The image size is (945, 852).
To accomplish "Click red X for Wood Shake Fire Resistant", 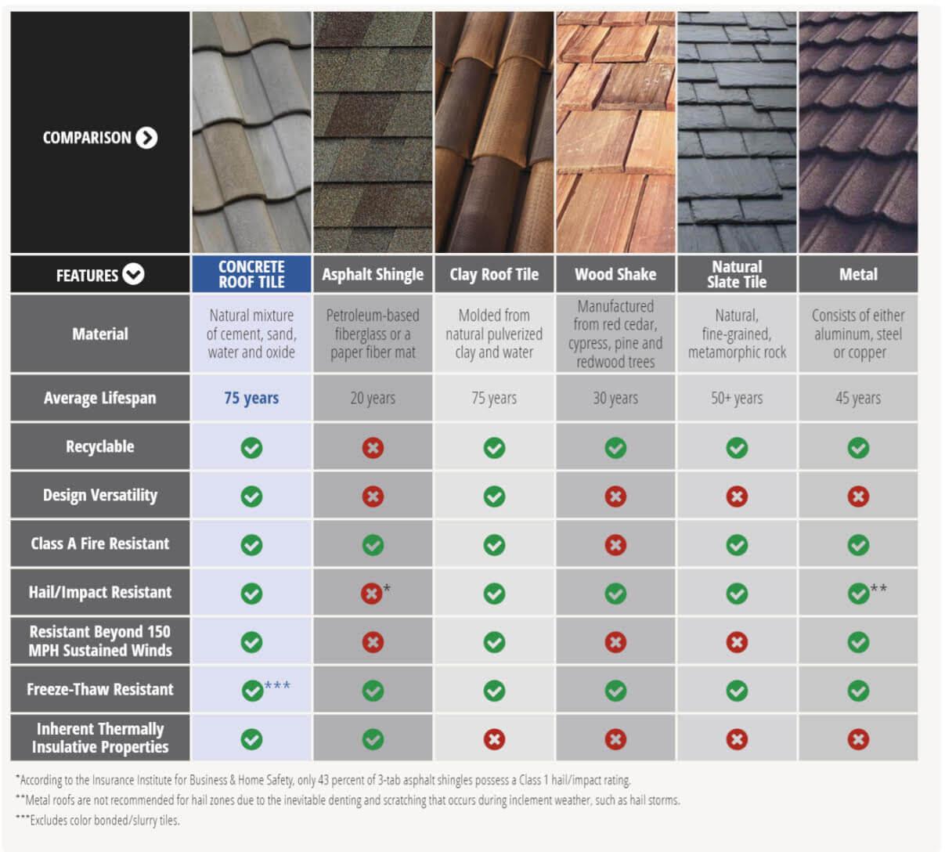I will coord(615,545).
